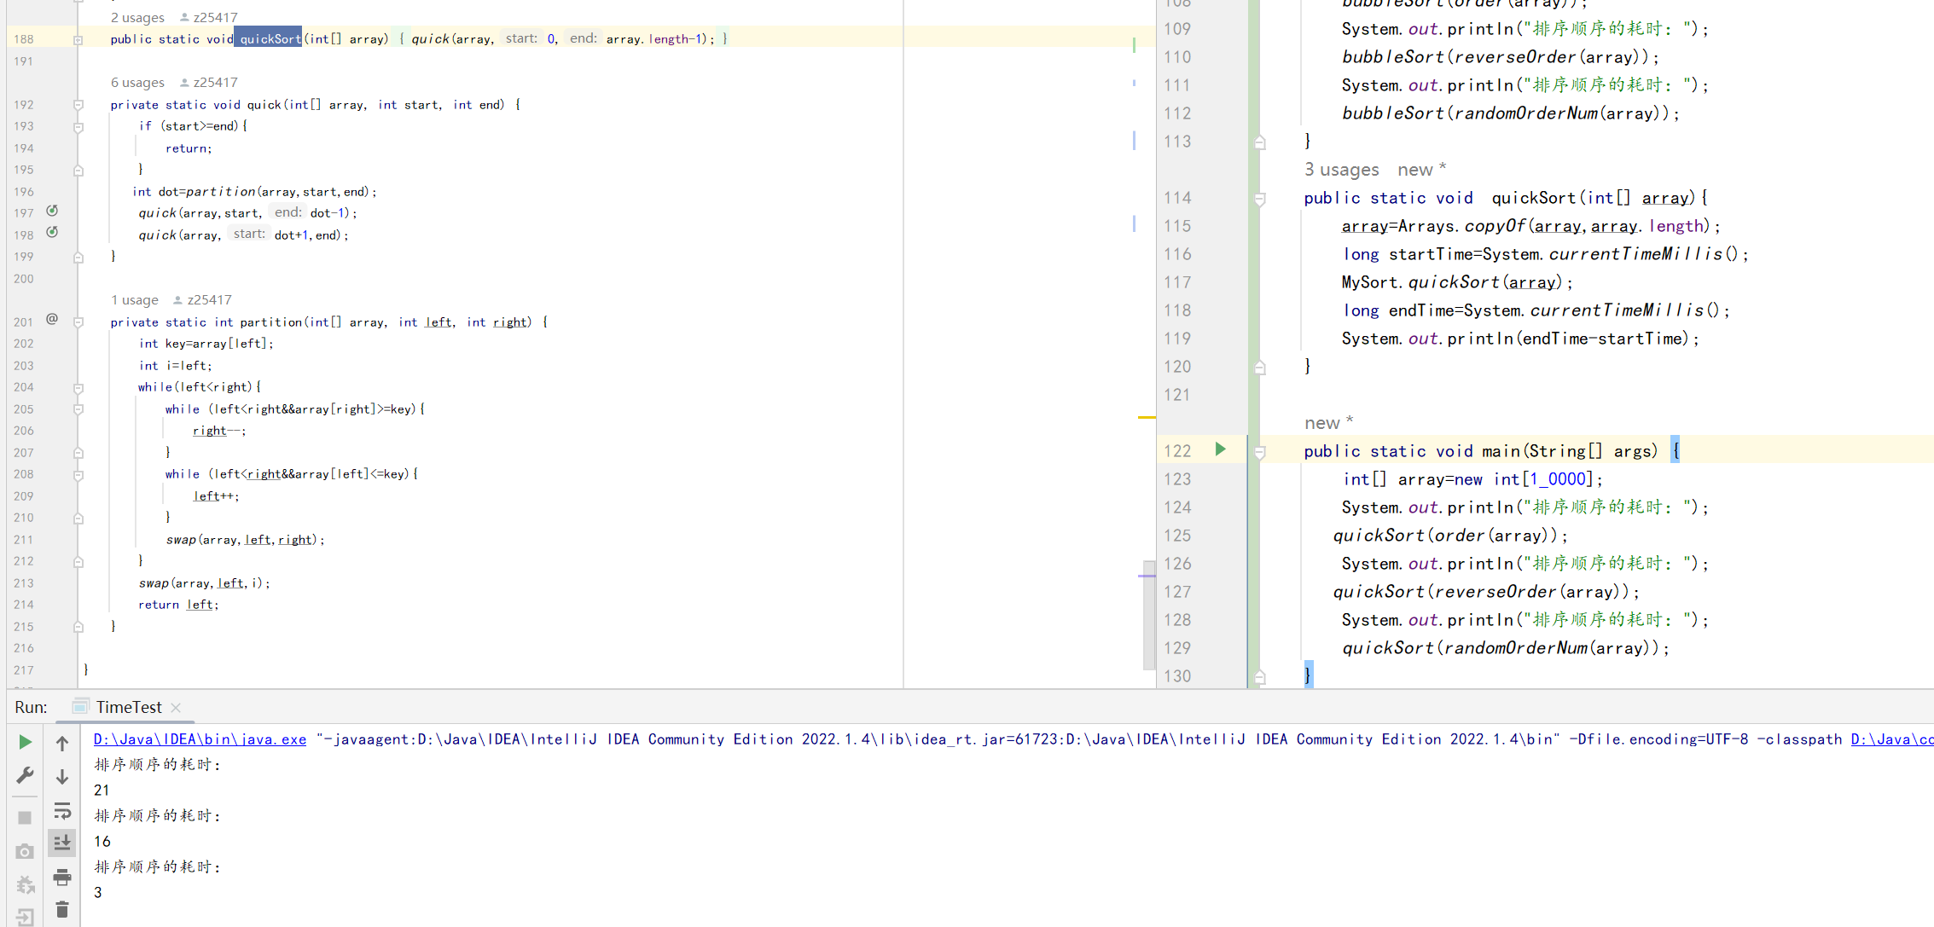Collapse quick method fold at line 192
The width and height of the screenshot is (1934, 927).
[78, 105]
